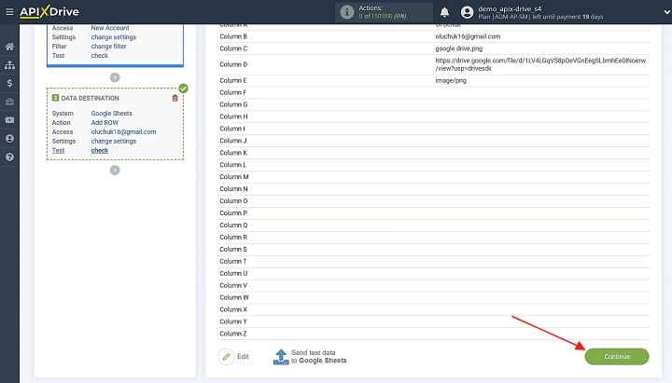Open the destination check test link
Image resolution: width=672 pixels, height=383 pixels.
click(100, 150)
